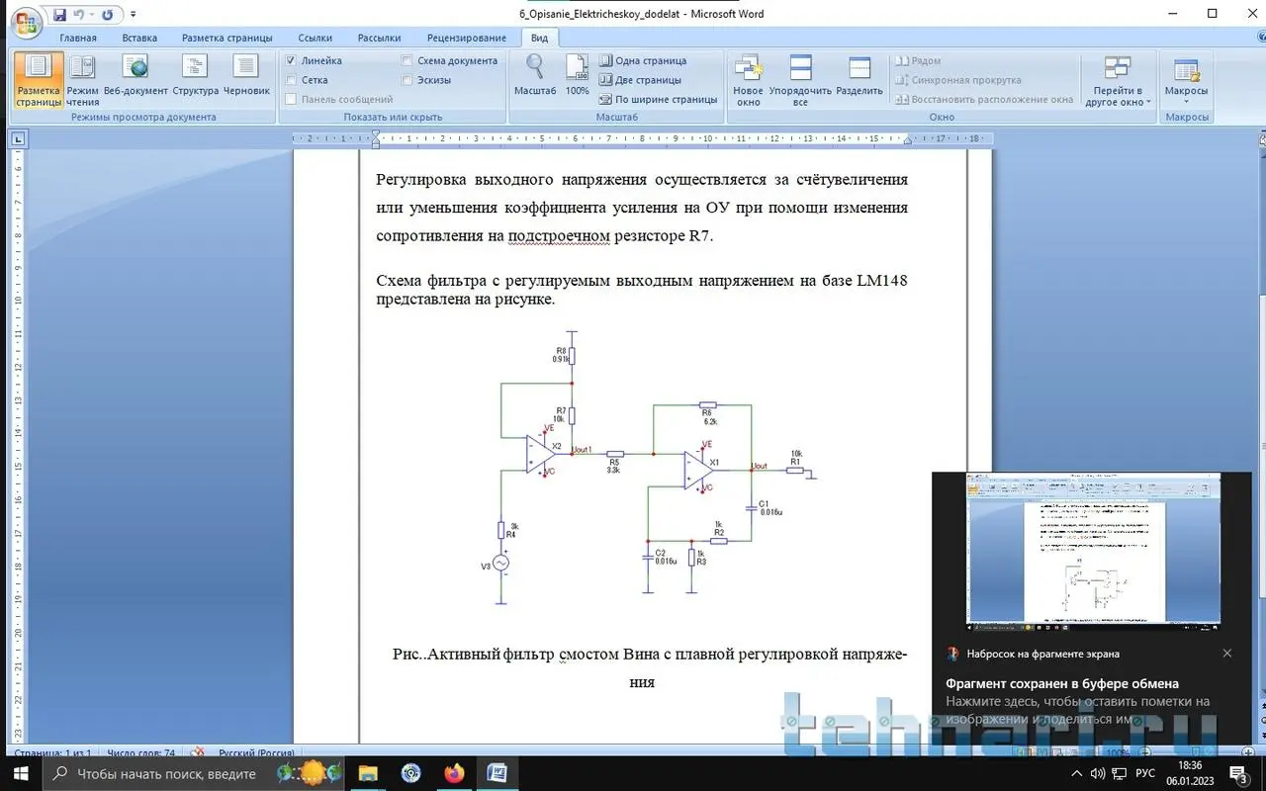The height and width of the screenshot is (791, 1266).
Task: Click Разделить window icon
Action: [x=859, y=79]
